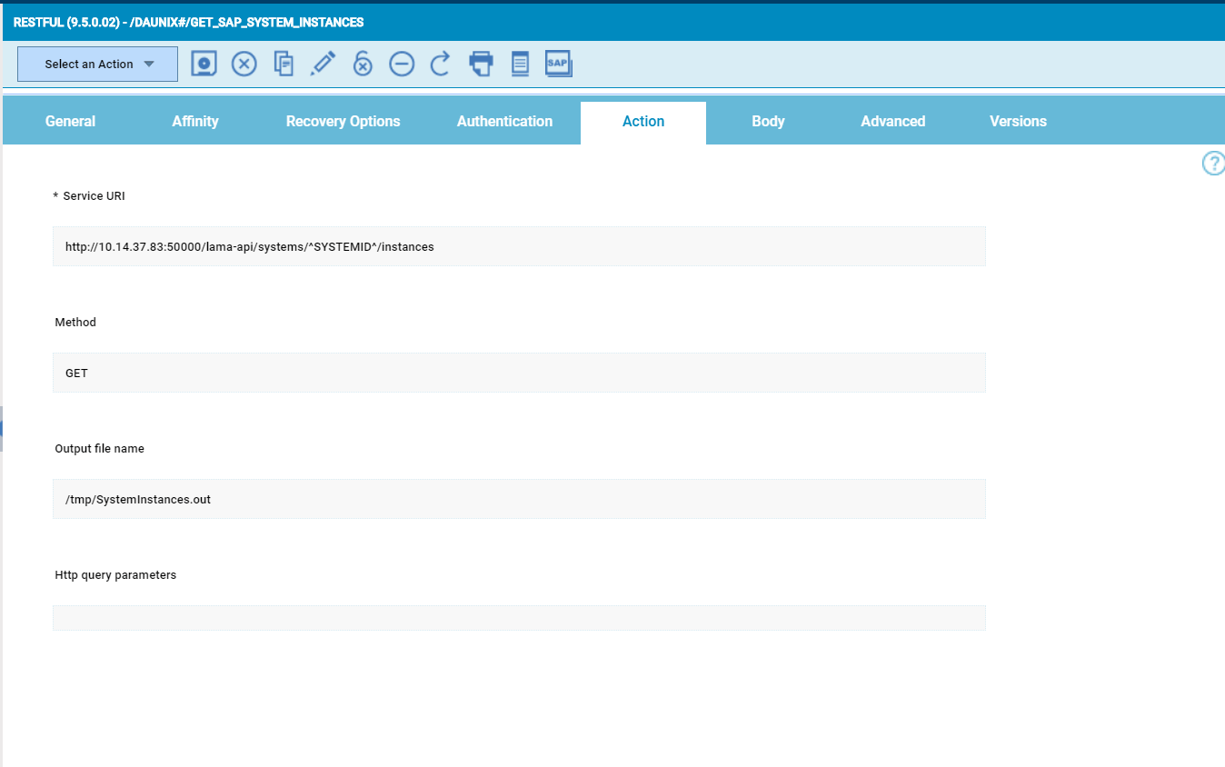This screenshot has width=1225, height=767.
Task: Click the padlock with X icon
Action: coord(363,64)
